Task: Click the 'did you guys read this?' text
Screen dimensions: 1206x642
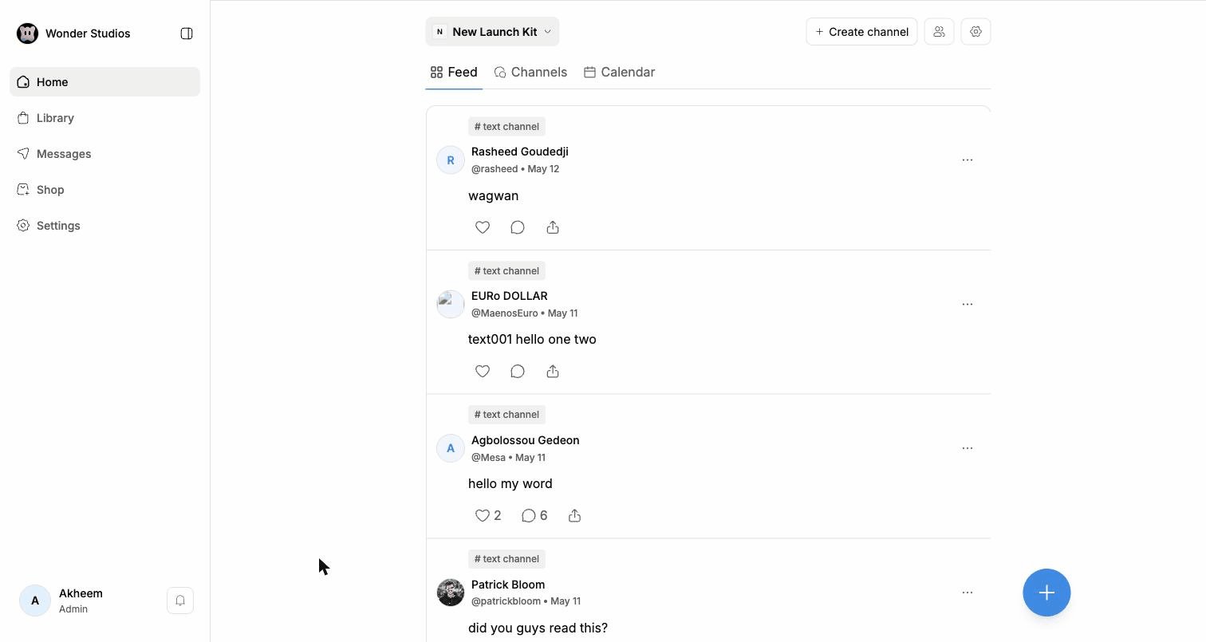Action: [538, 628]
